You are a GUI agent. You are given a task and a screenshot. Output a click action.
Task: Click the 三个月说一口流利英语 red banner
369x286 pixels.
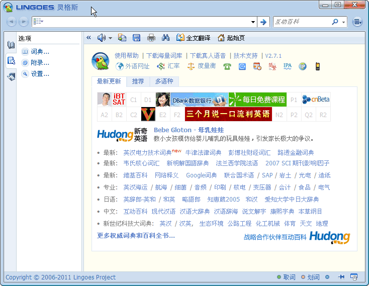pyautogui.click(x=228, y=114)
